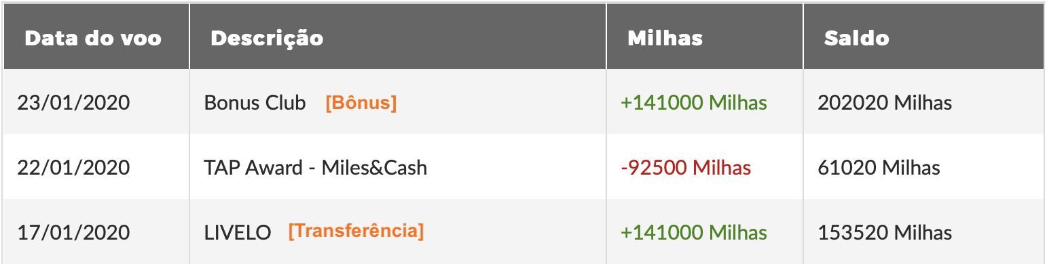Click the date 17/01/2020

(x=73, y=232)
